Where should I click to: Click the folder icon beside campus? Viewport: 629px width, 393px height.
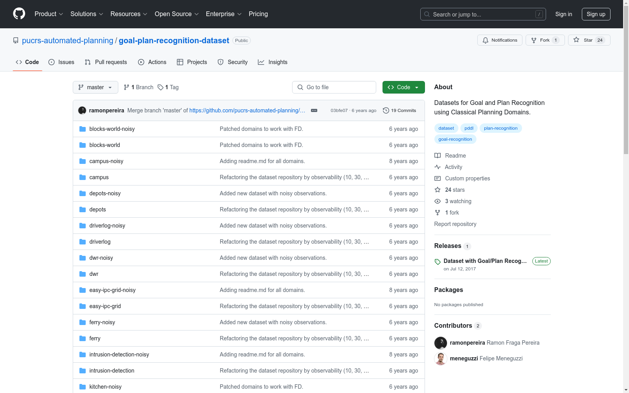pos(83,177)
